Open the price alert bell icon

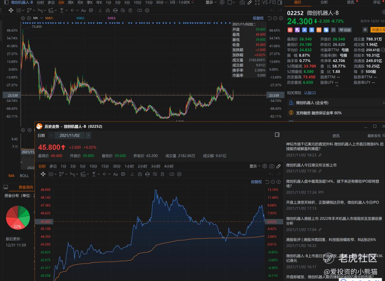coord(365,30)
